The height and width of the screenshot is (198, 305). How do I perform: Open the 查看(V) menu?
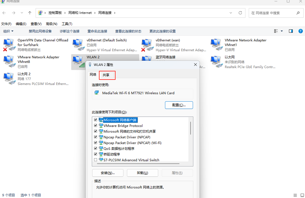click(x=36, y=24)
